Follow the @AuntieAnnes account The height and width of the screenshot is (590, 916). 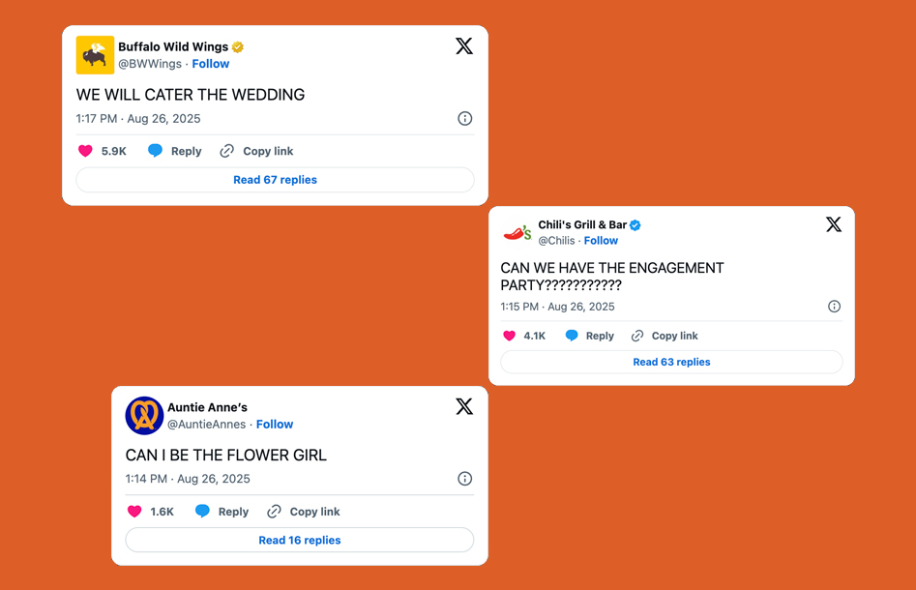pyautogui.click(x=275, y=425)
